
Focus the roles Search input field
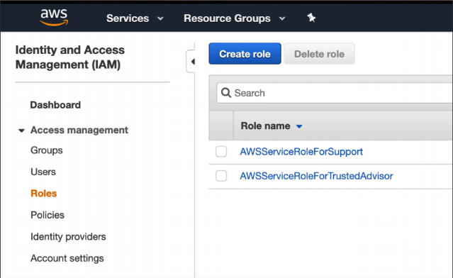[x=335, y=93]
